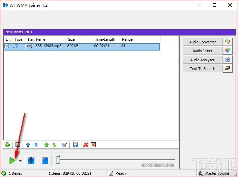Click the '1 Items, 829 KB, 00:02:21' status text
The width and height of the screenshot is (238, 177).
[x=70, y=173]
